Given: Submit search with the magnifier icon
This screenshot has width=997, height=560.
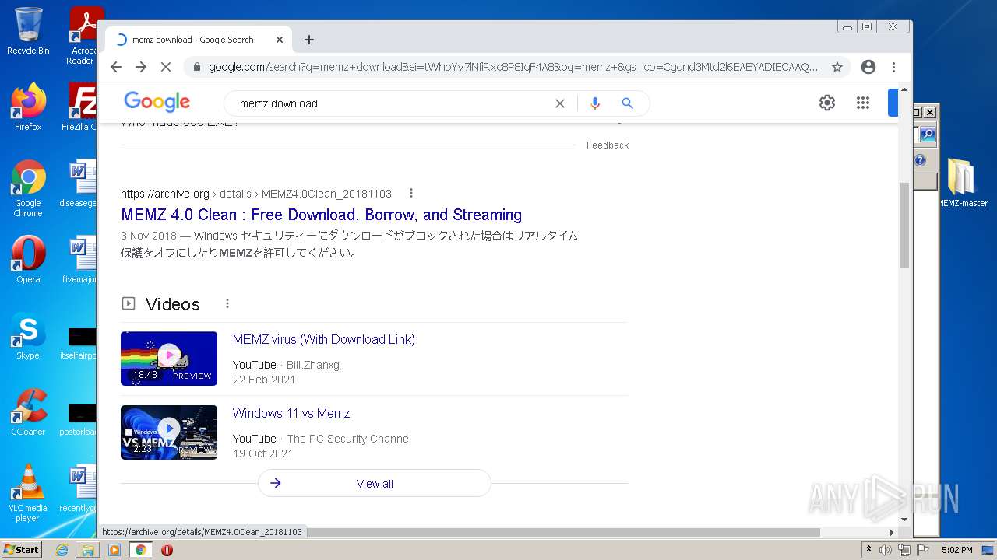Looking at the screenshot, I should coord(628,103).
